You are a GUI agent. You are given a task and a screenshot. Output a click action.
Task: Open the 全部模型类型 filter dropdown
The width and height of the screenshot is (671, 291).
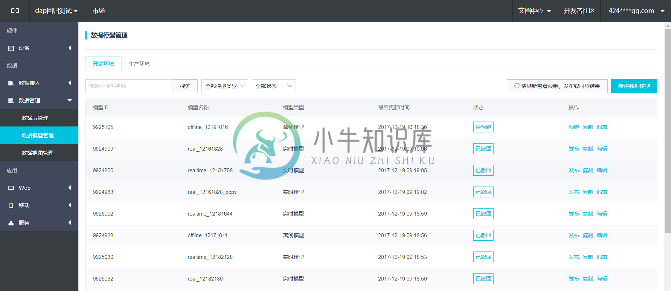[225, 86]
